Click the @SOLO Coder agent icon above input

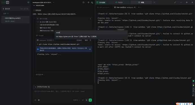pos(35,87)
